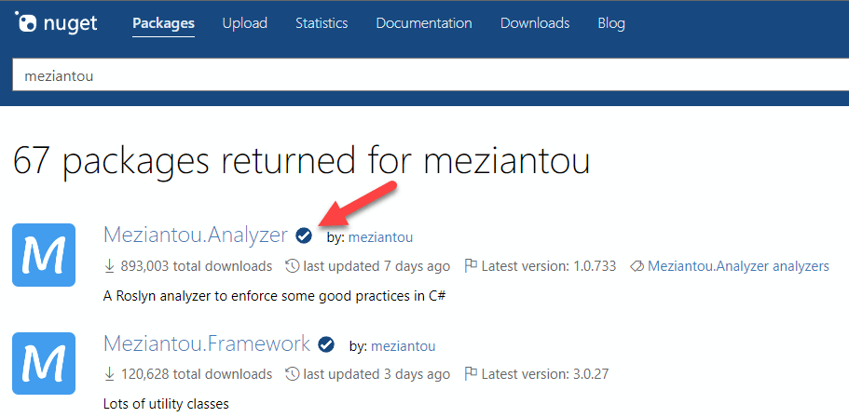
Task: Click the download icon for Meziantou.Analyzer
Action: (109, 266)
